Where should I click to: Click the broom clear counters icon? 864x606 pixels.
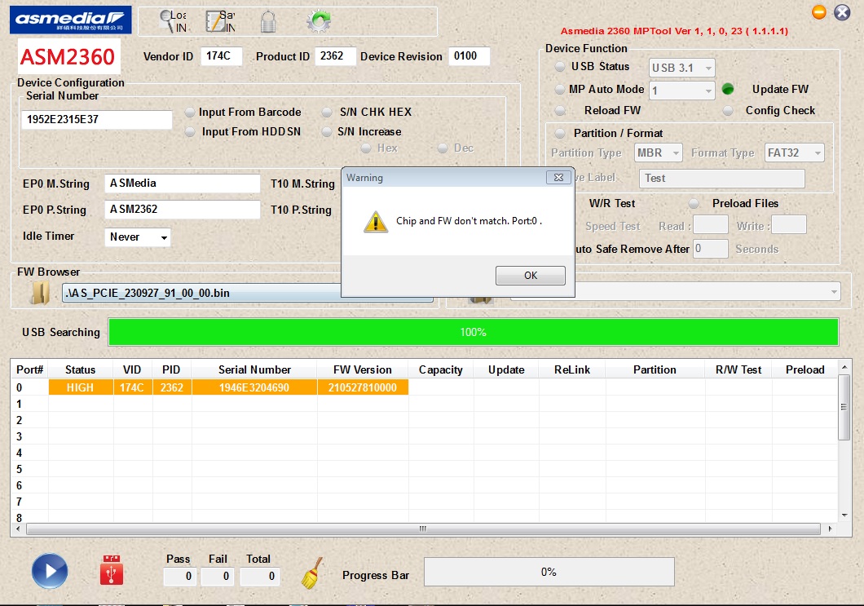[312, 573]
